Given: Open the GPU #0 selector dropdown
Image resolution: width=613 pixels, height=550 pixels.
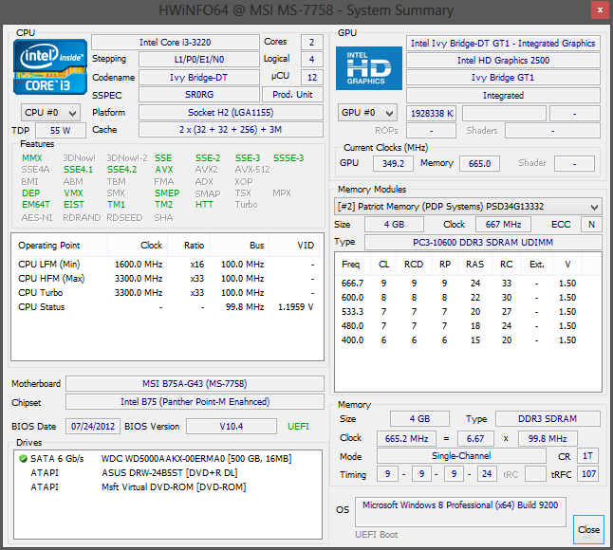Looking at the screenshot, I should (x=367, y=113).
